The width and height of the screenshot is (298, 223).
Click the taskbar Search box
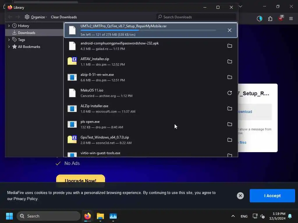click(49, 216)
